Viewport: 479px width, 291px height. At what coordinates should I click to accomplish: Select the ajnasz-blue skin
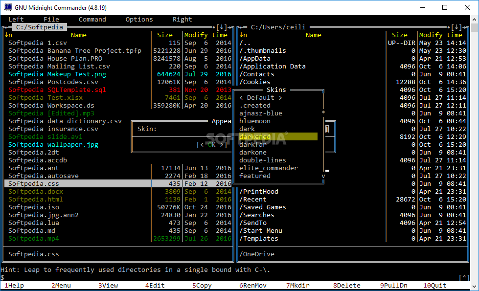coord(261,113)
